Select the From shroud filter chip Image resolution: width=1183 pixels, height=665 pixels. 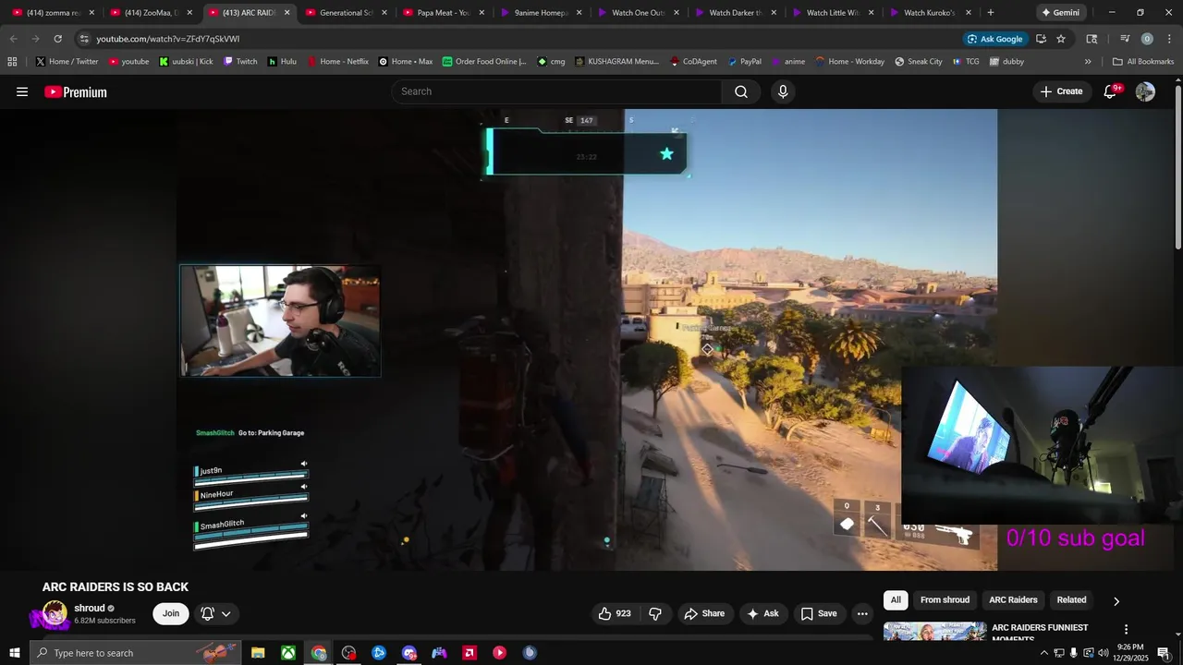[x=945, y=600]
